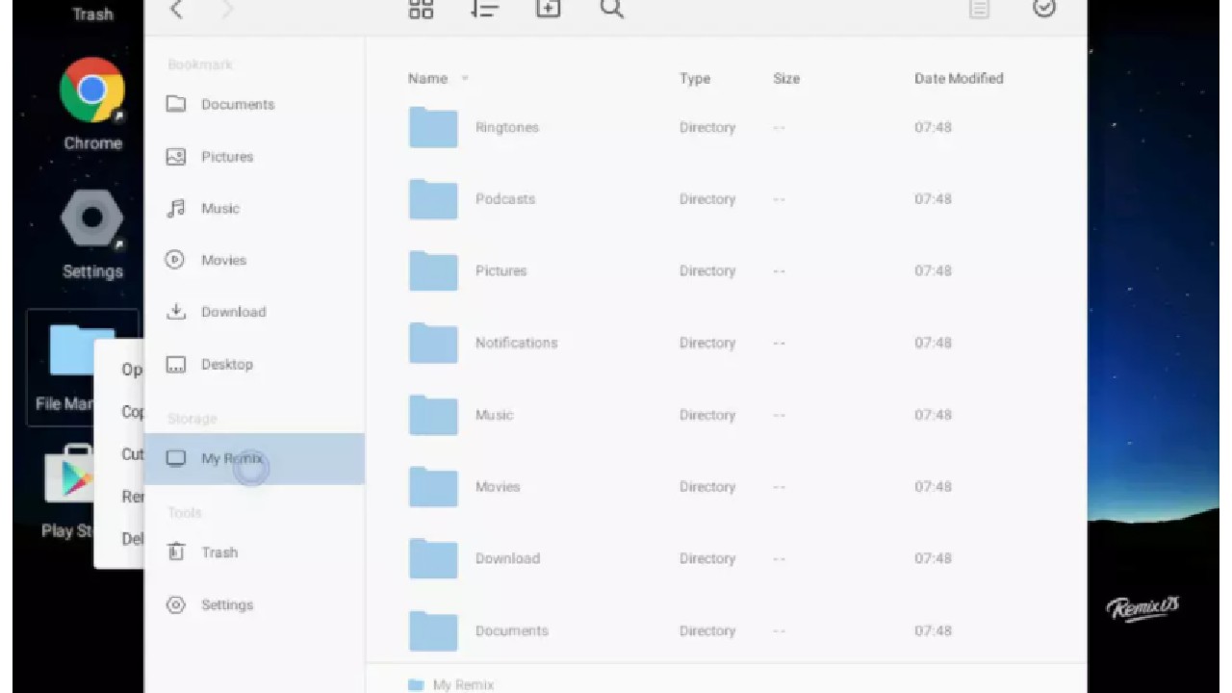Open the search magnifier
This screenshot has height=693, width=1232.
(612, 9)
